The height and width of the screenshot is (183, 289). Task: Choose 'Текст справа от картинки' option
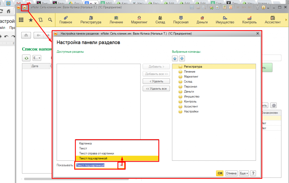pos(117,153)
